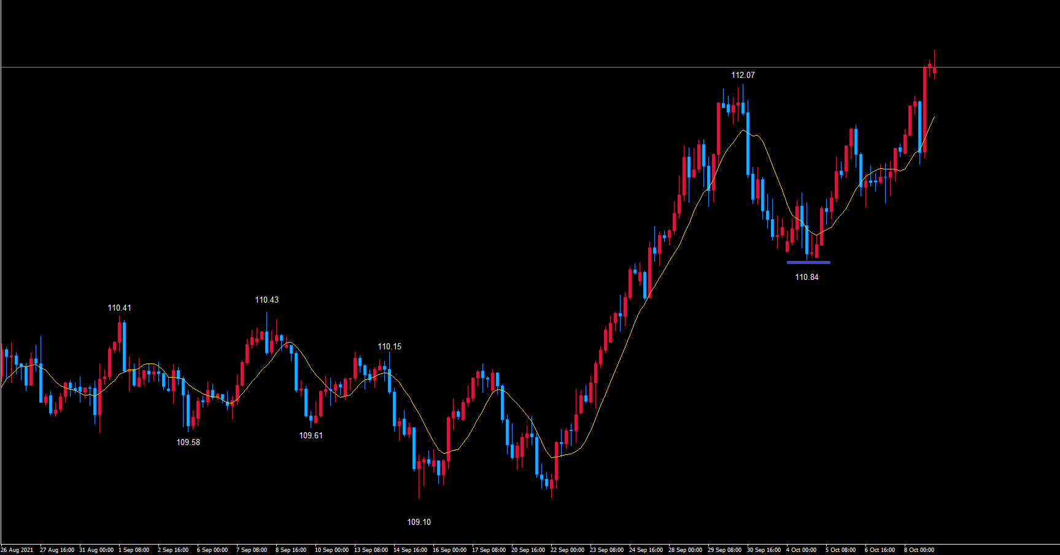Click the 110.43 peak price label
The image size is (1060, 555).
coord(266,300)
